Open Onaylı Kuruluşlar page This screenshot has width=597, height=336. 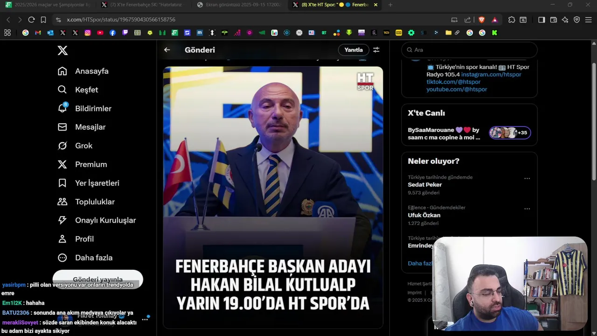tap(97, 220)
